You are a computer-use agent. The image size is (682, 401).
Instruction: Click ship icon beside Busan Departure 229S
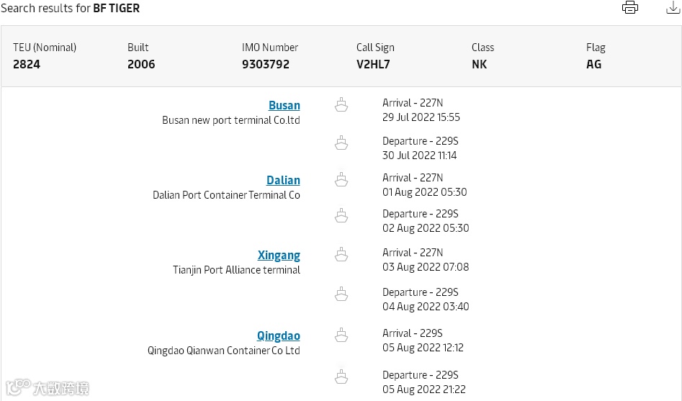(341, 143)
